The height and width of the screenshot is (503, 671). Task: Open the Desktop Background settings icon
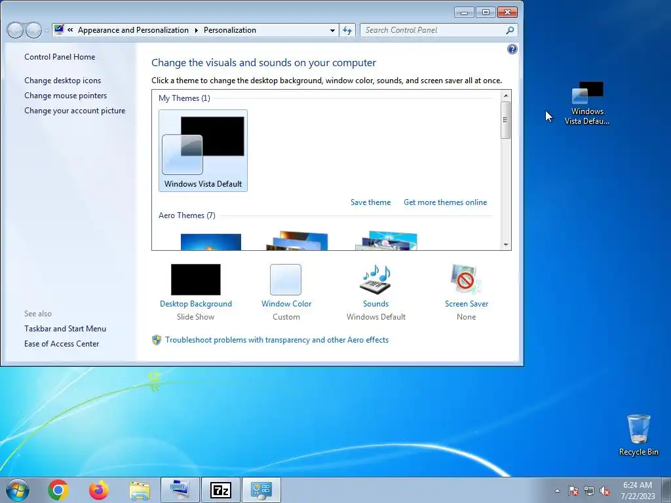[195, 279]
